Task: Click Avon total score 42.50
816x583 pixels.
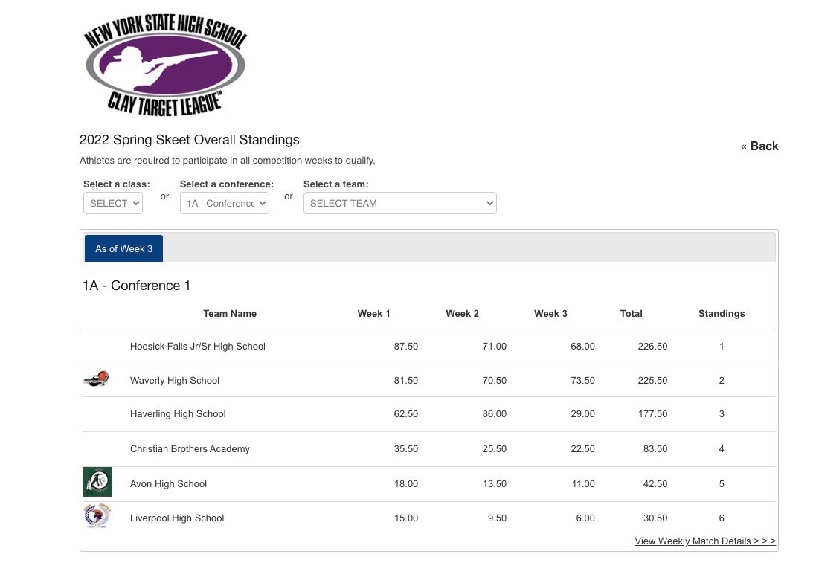Action: (655, 483)
